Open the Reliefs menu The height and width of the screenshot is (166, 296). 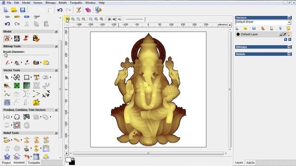63,3
